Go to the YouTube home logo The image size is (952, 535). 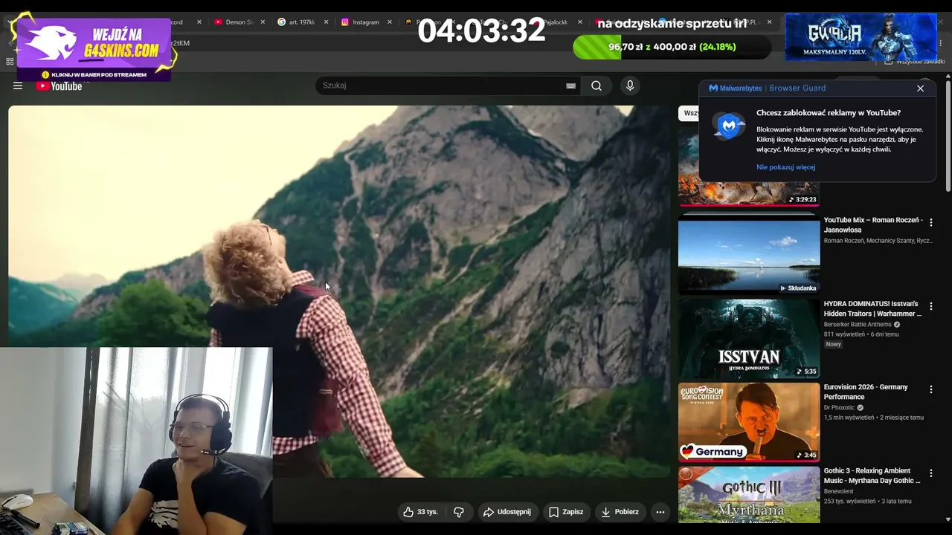tap(59, 86)
